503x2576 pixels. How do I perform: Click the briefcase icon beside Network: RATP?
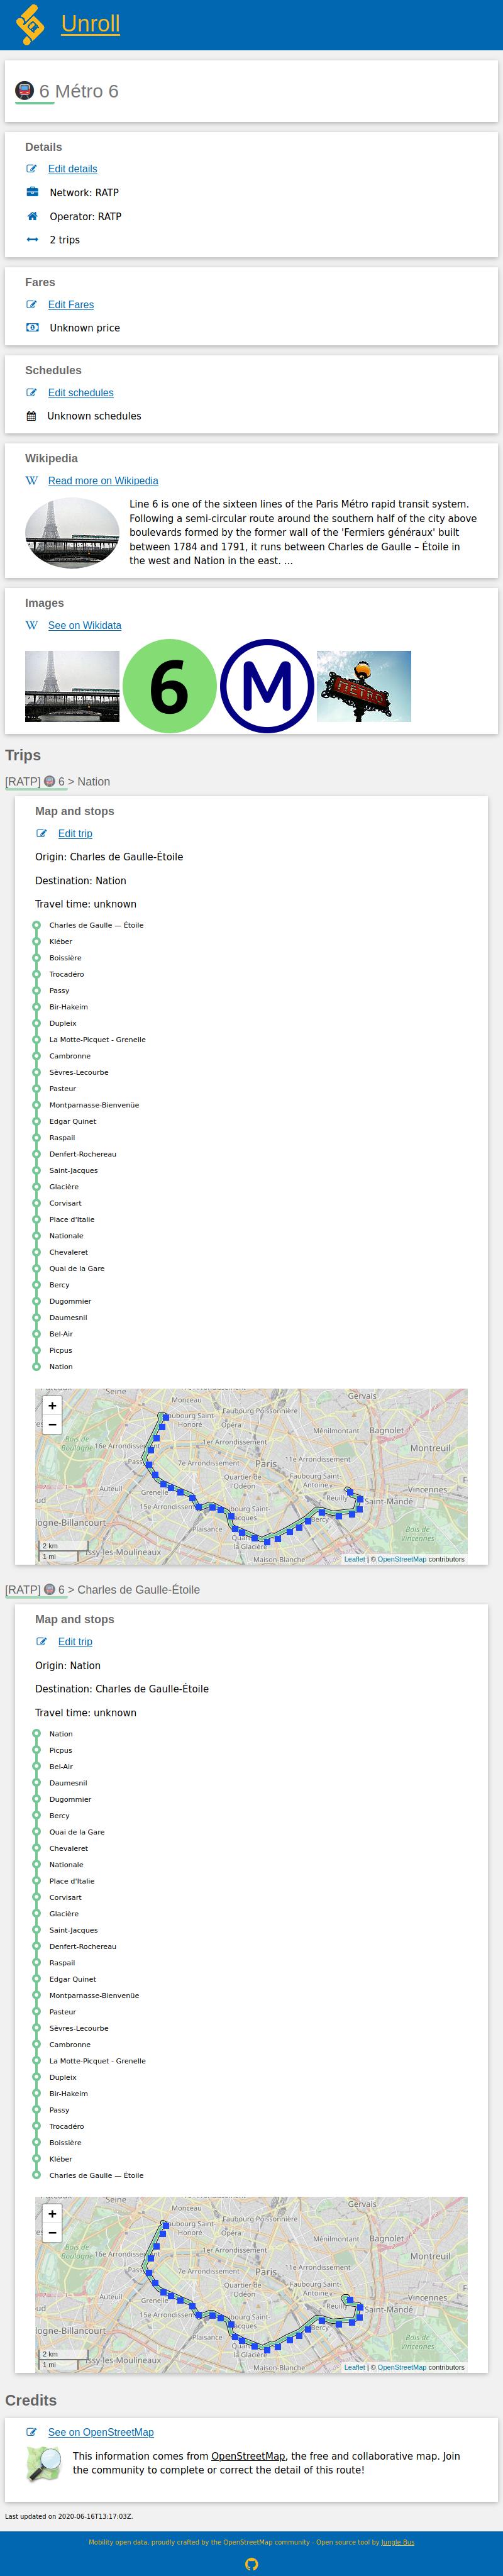tap(32, 192)
